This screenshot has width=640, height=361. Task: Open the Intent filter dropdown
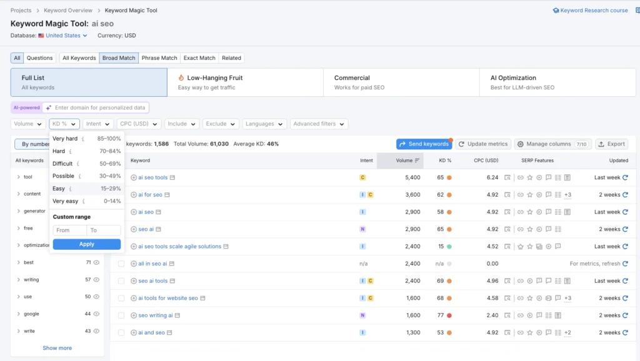[x=97, y=124]
